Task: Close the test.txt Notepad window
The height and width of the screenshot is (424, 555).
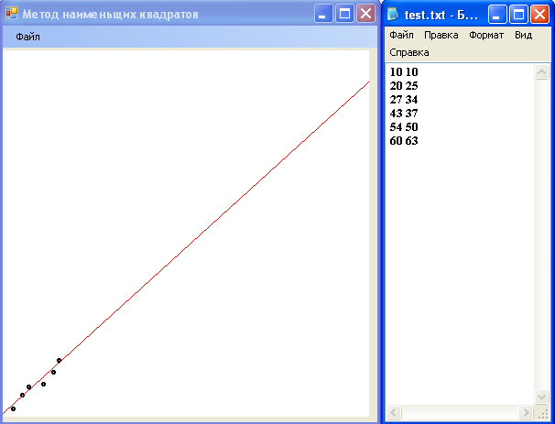Action: coord(539,15)
